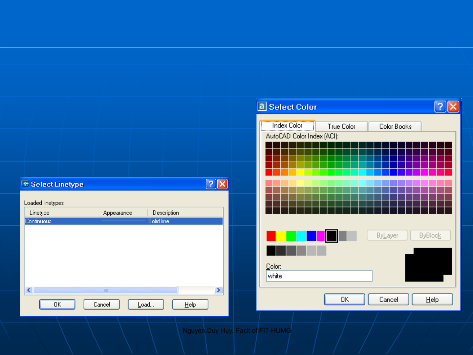Viewport: 473px width, 355px height.
Task: Select the Index Color tab
Action: click(287, 125)
